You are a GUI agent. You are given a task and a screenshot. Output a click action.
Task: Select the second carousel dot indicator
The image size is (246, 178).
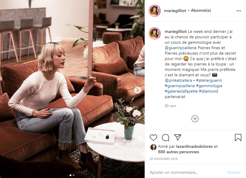click(x=74, y=175)
